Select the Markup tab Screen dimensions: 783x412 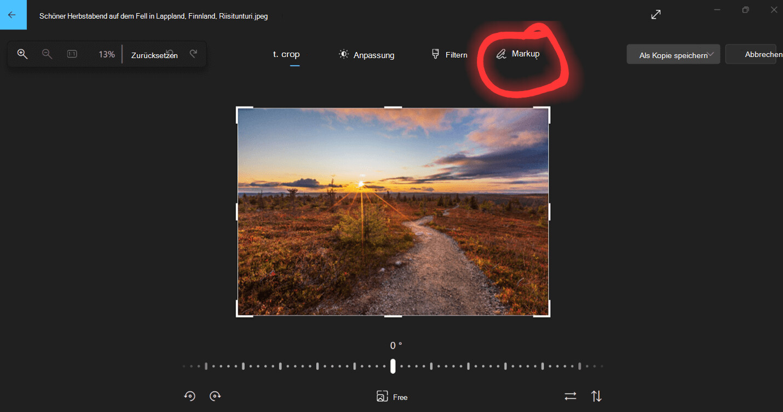pyautogui.click(x=518, y=54)
